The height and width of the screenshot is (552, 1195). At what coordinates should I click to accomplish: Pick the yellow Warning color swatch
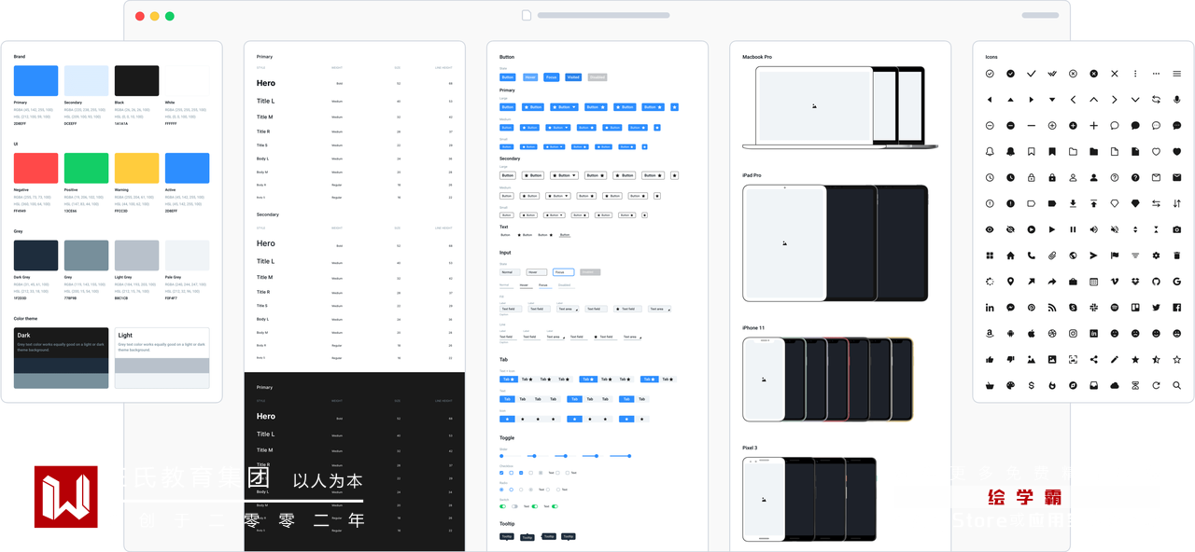click(x=136, y=168)
